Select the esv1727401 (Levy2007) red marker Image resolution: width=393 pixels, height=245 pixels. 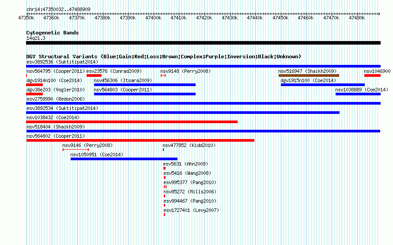tap(164, 215)
